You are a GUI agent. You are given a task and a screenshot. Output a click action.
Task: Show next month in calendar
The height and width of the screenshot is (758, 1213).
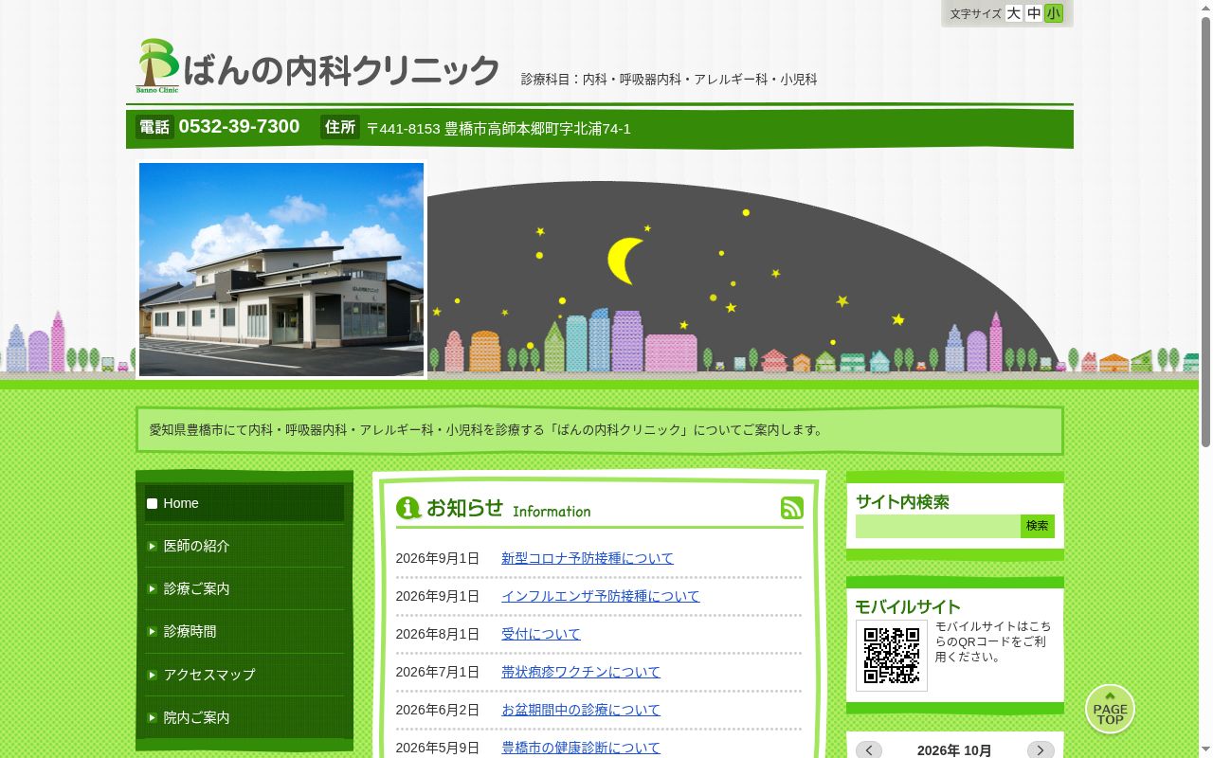click(x=1041, y=750)
